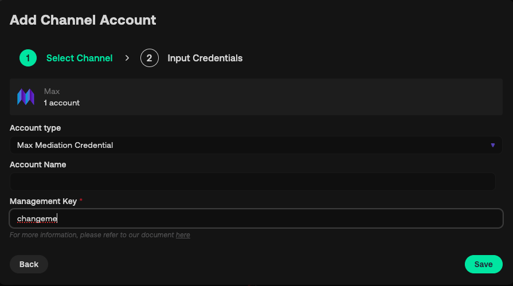
Task: Focus the Account Name input field
Action: (x=253, y=182)
